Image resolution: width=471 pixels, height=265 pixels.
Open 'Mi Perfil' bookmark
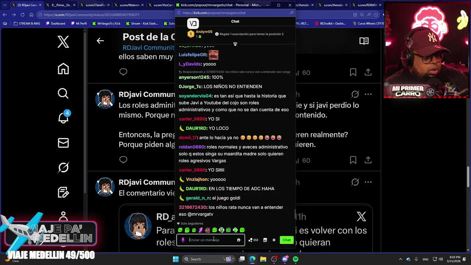tap(78, 24)
